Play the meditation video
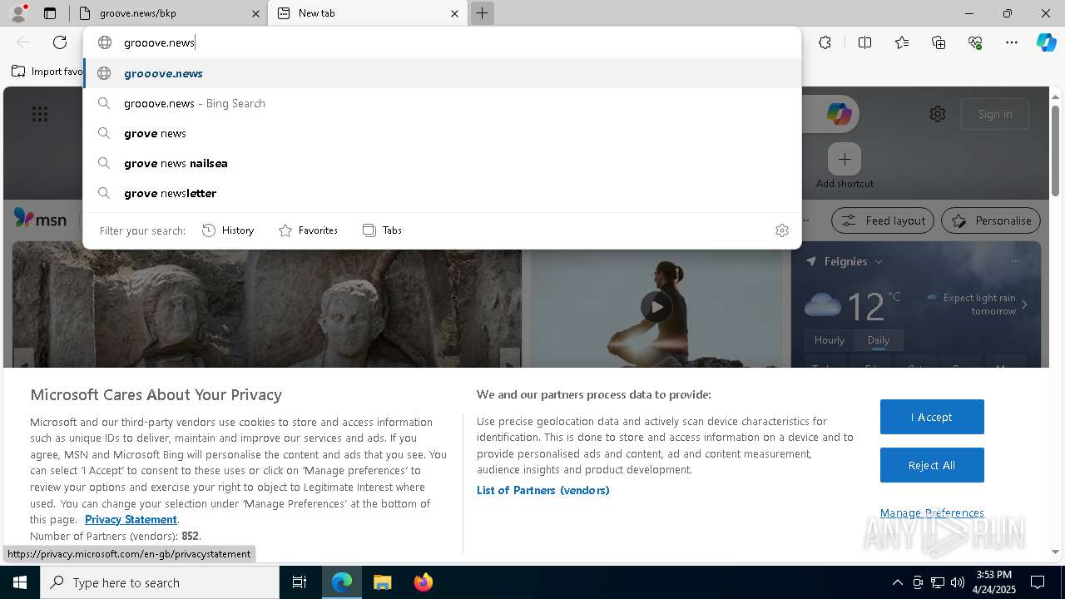 coord(656,307)
